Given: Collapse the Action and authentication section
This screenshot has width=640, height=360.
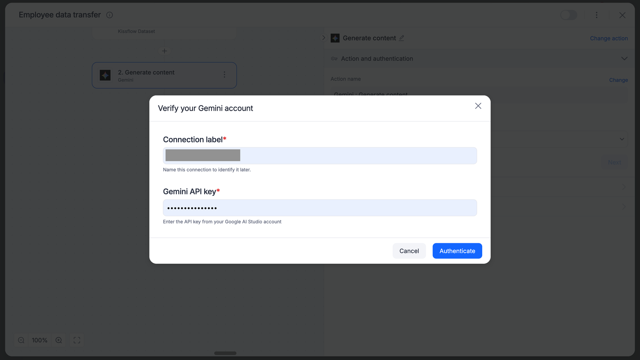Looking at the screenshot, I should [624, 59].
